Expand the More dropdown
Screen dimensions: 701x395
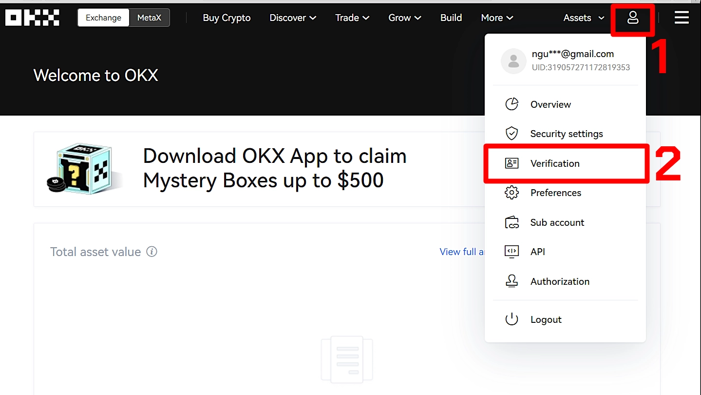(x=497, y=18)
